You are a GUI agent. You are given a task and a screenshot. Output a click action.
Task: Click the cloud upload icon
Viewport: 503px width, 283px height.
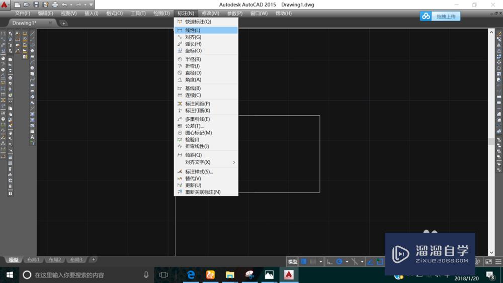click(426, 16)
